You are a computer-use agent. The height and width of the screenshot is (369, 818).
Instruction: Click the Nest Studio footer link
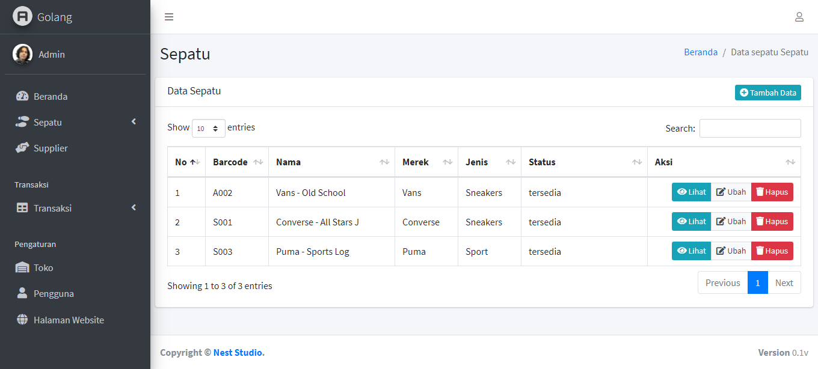238,352
